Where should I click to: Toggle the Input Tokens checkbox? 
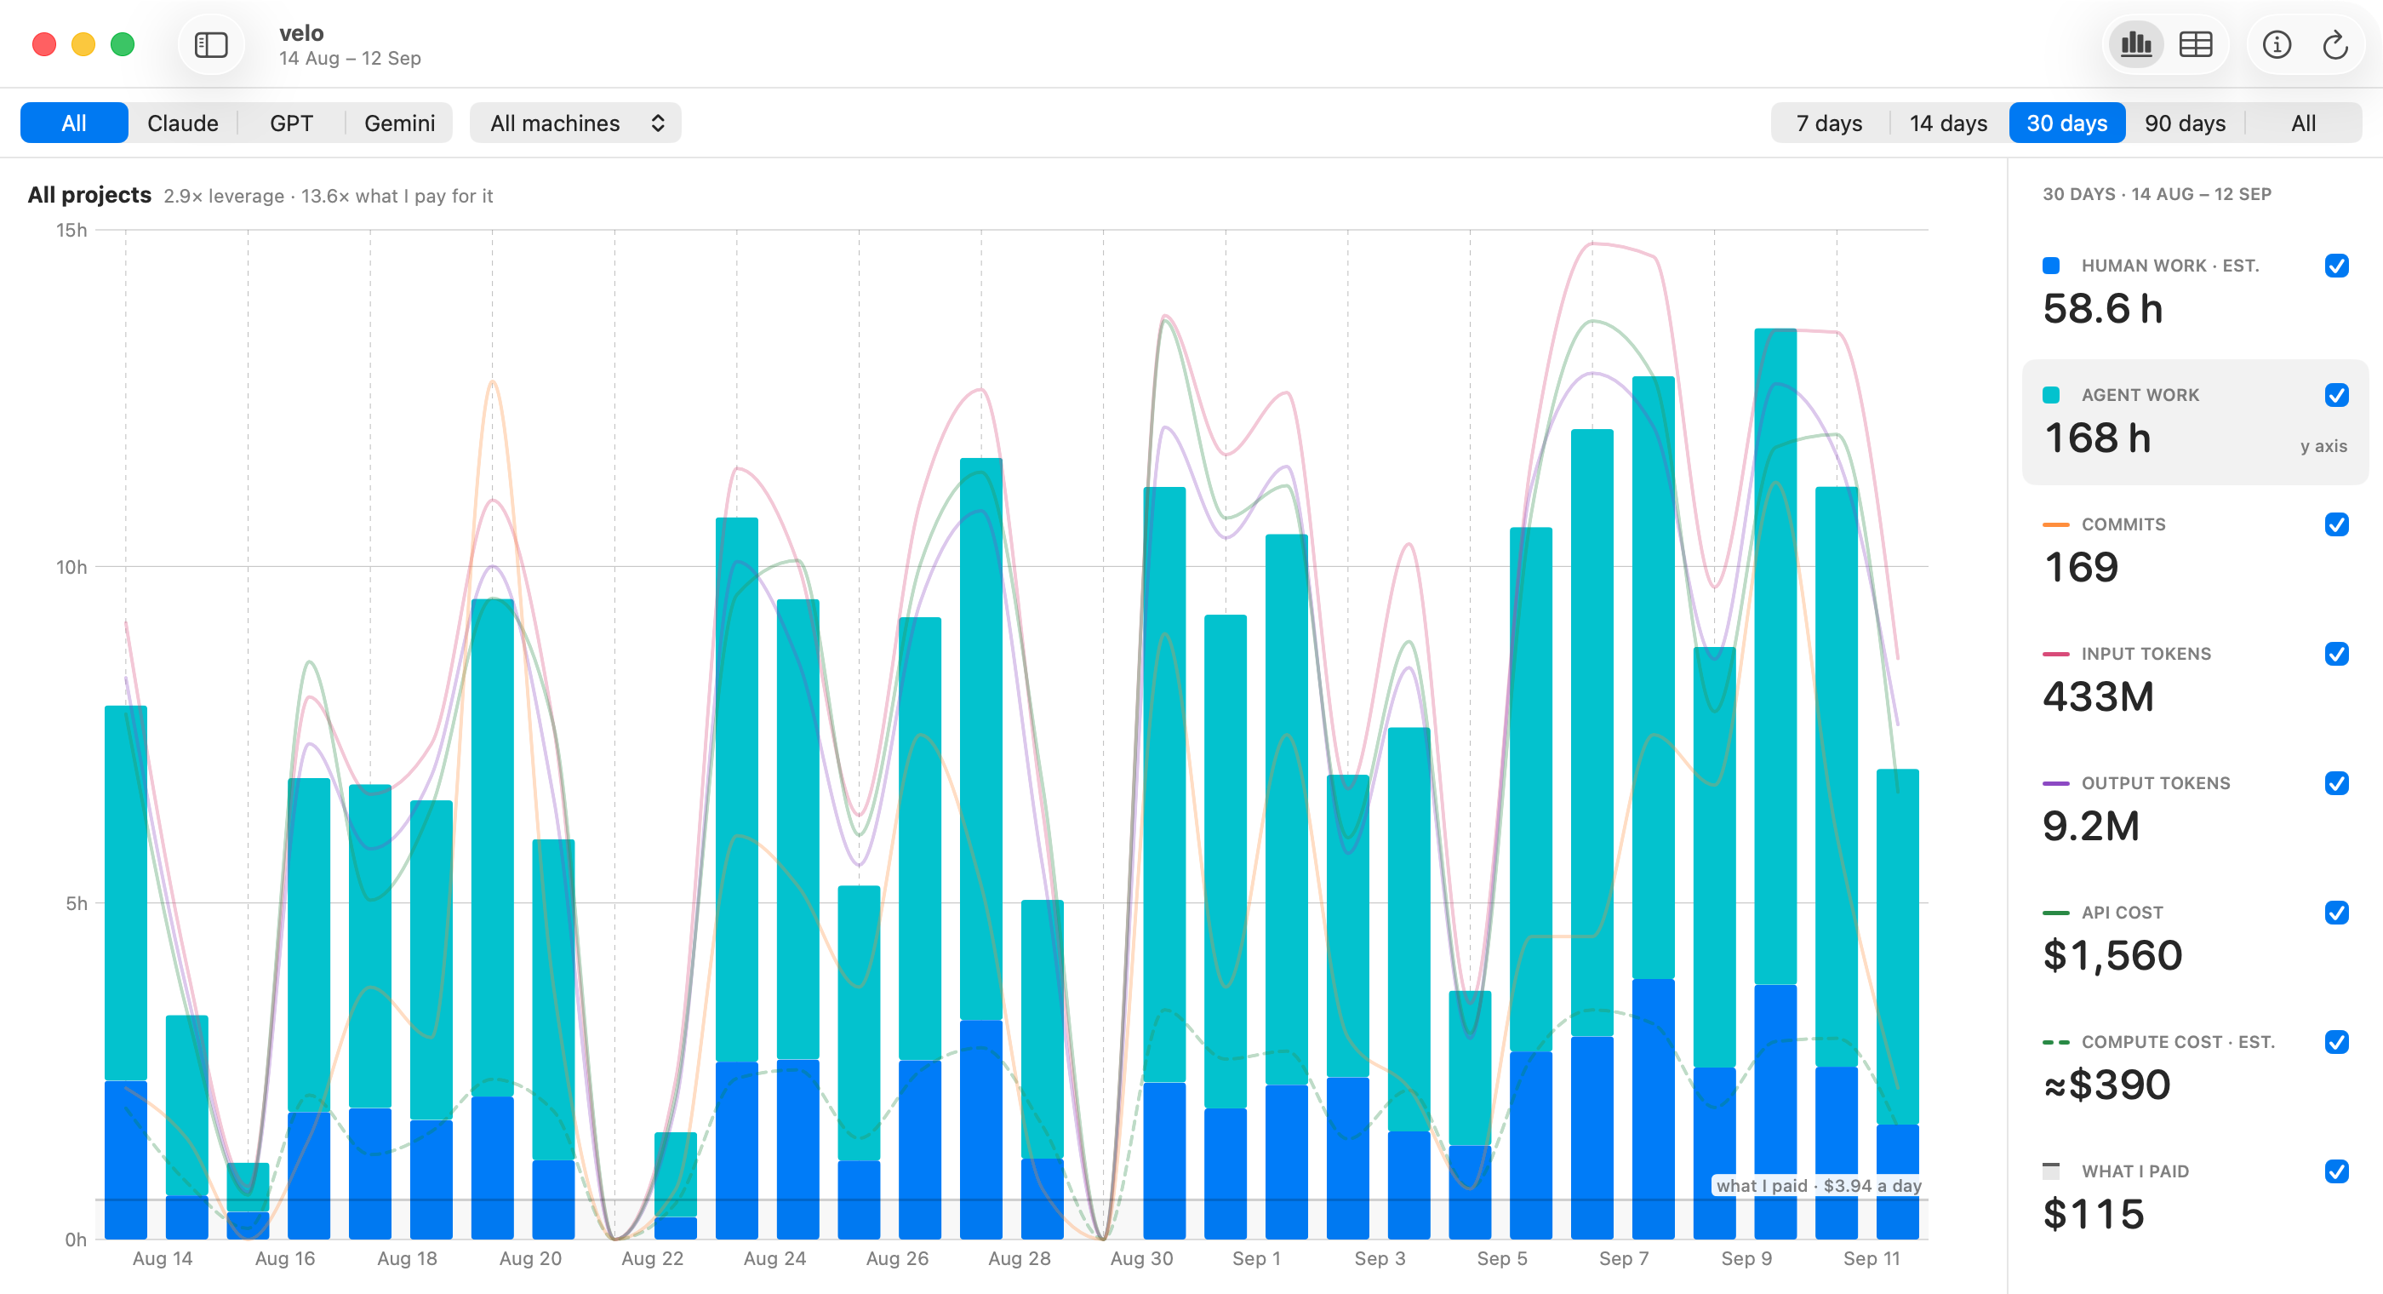pyautogui.click(x=2336, y=655)
